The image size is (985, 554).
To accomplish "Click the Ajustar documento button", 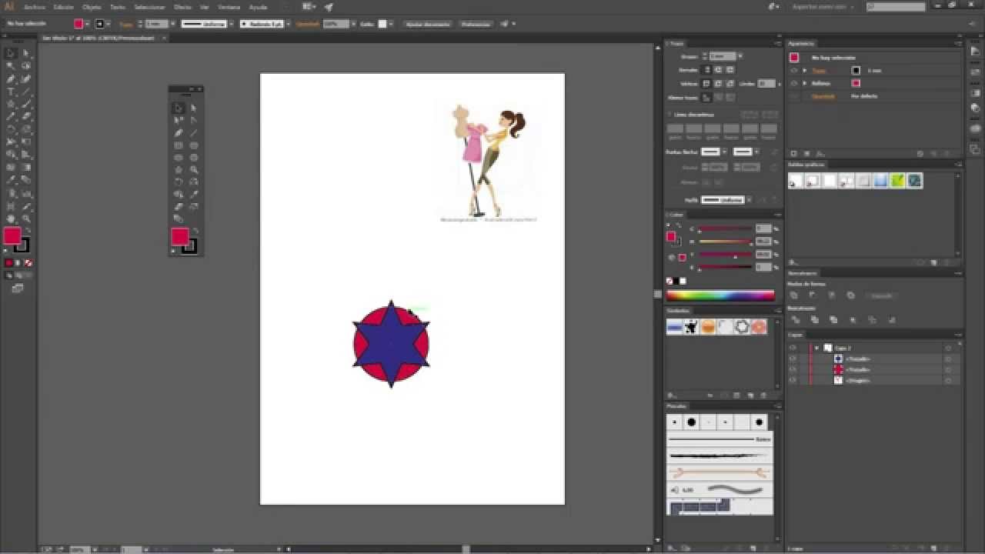I will pyautogui.click(x=427, y=24).
